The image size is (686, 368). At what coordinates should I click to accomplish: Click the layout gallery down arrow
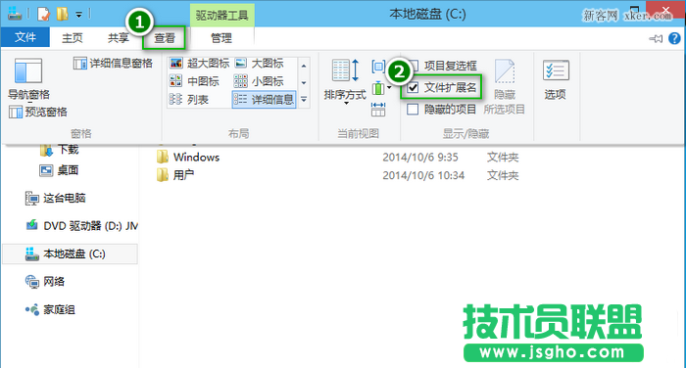[304, 82]
